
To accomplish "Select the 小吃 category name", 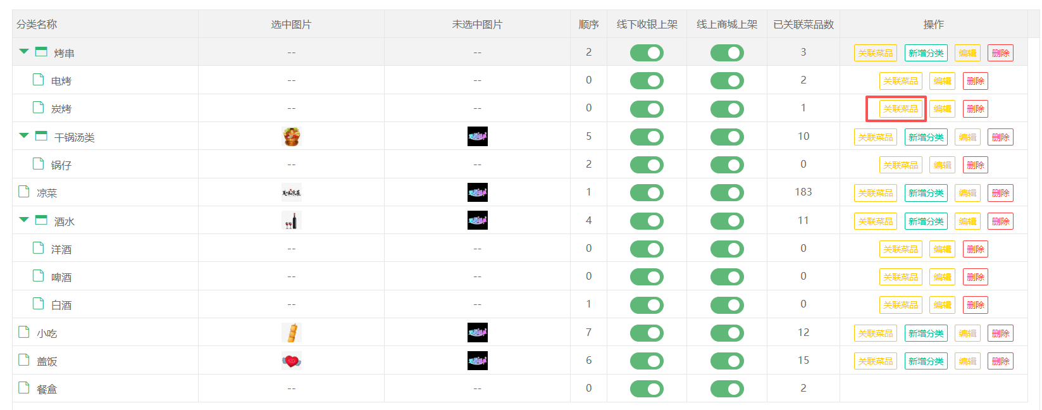I will pyautogui.click(x=47, y=333).
